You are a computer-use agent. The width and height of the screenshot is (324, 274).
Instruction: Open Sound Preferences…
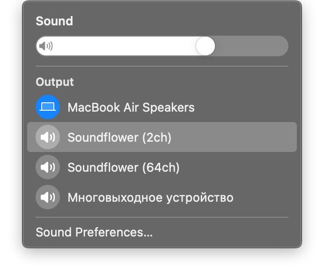coord(94,232)
